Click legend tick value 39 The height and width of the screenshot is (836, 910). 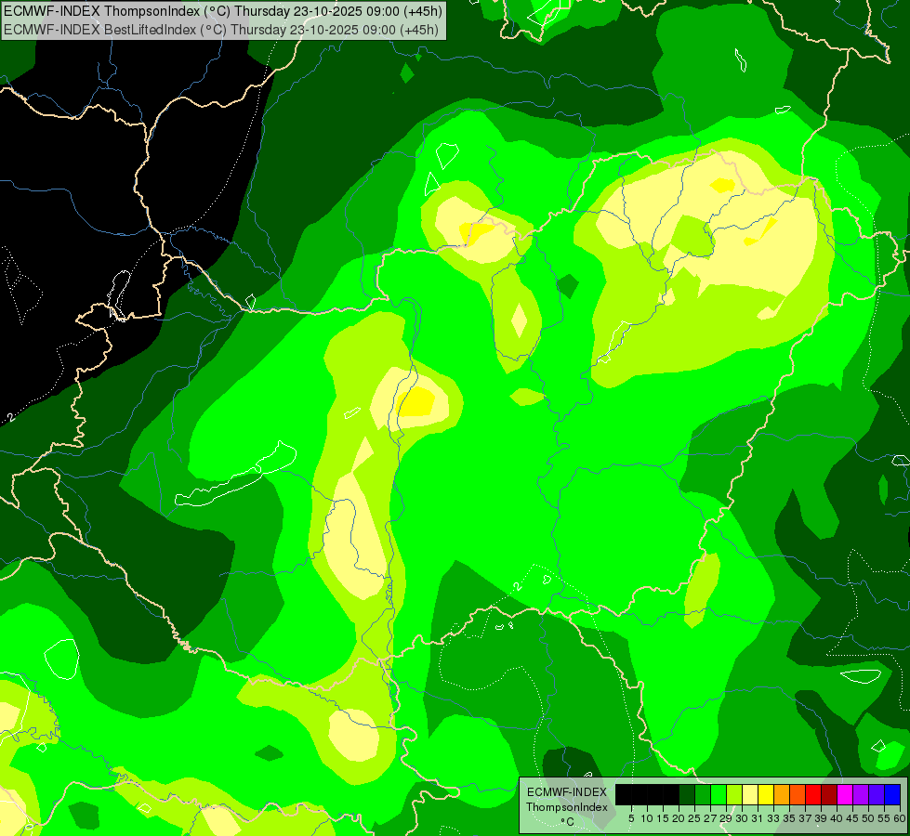(x=821, y=818)
